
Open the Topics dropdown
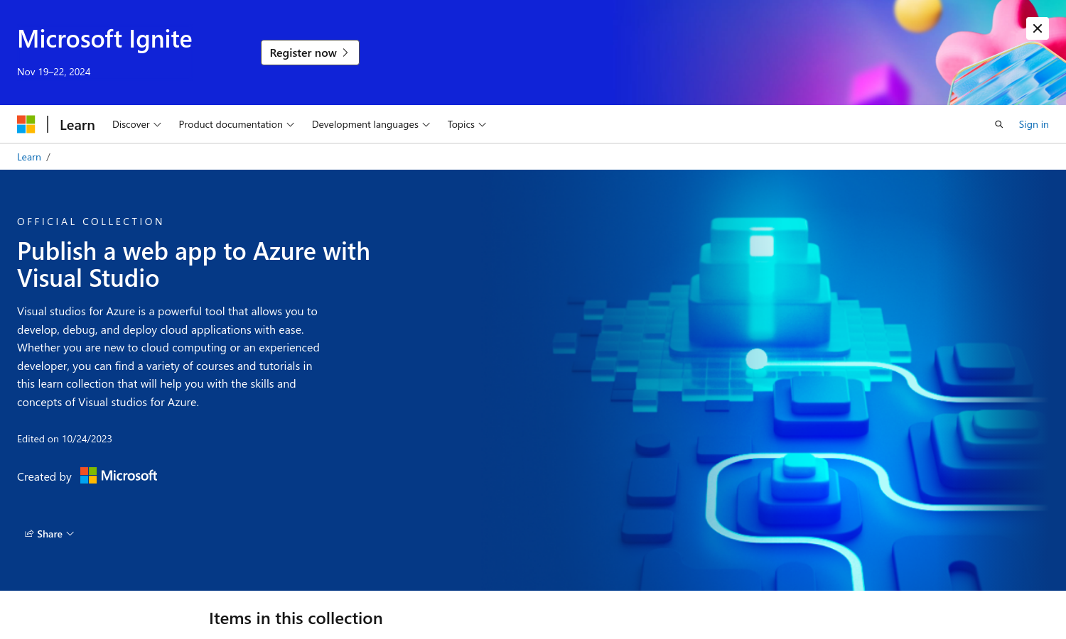[x=467, y=124]
